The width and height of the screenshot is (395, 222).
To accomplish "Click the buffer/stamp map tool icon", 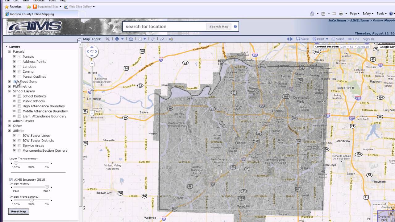I will point(131,39).
